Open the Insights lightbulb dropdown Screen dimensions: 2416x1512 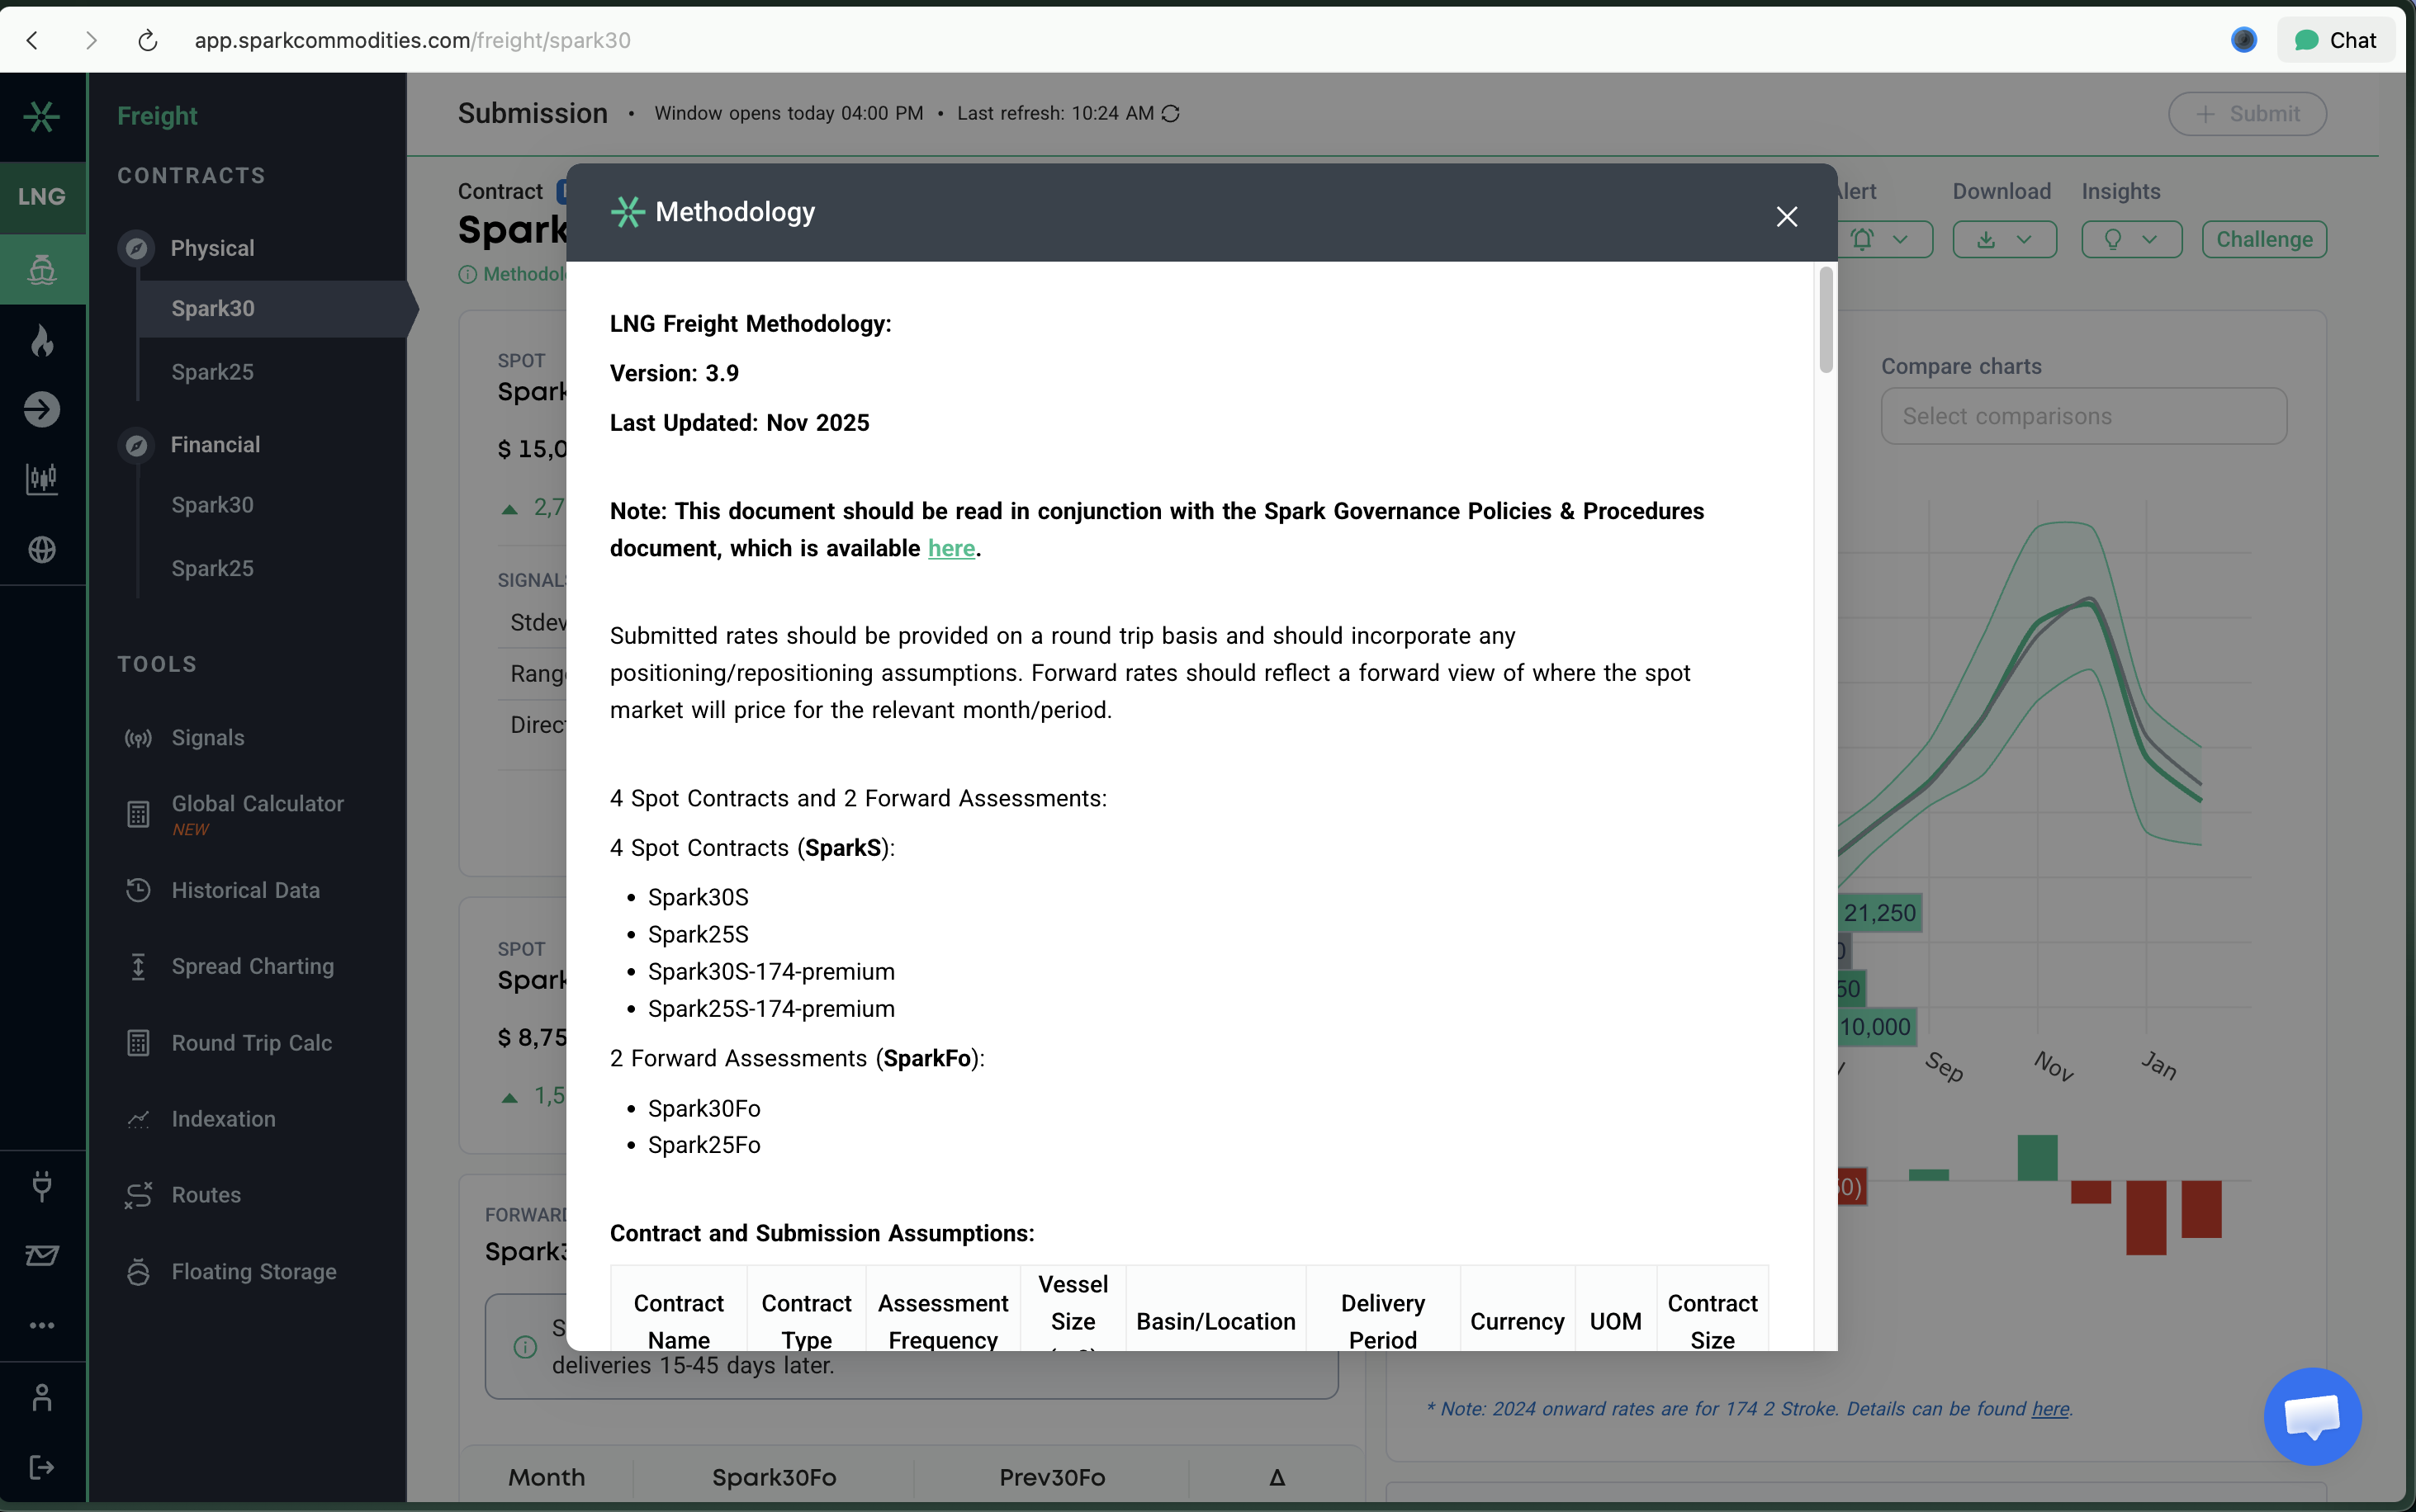[2129, 239]
